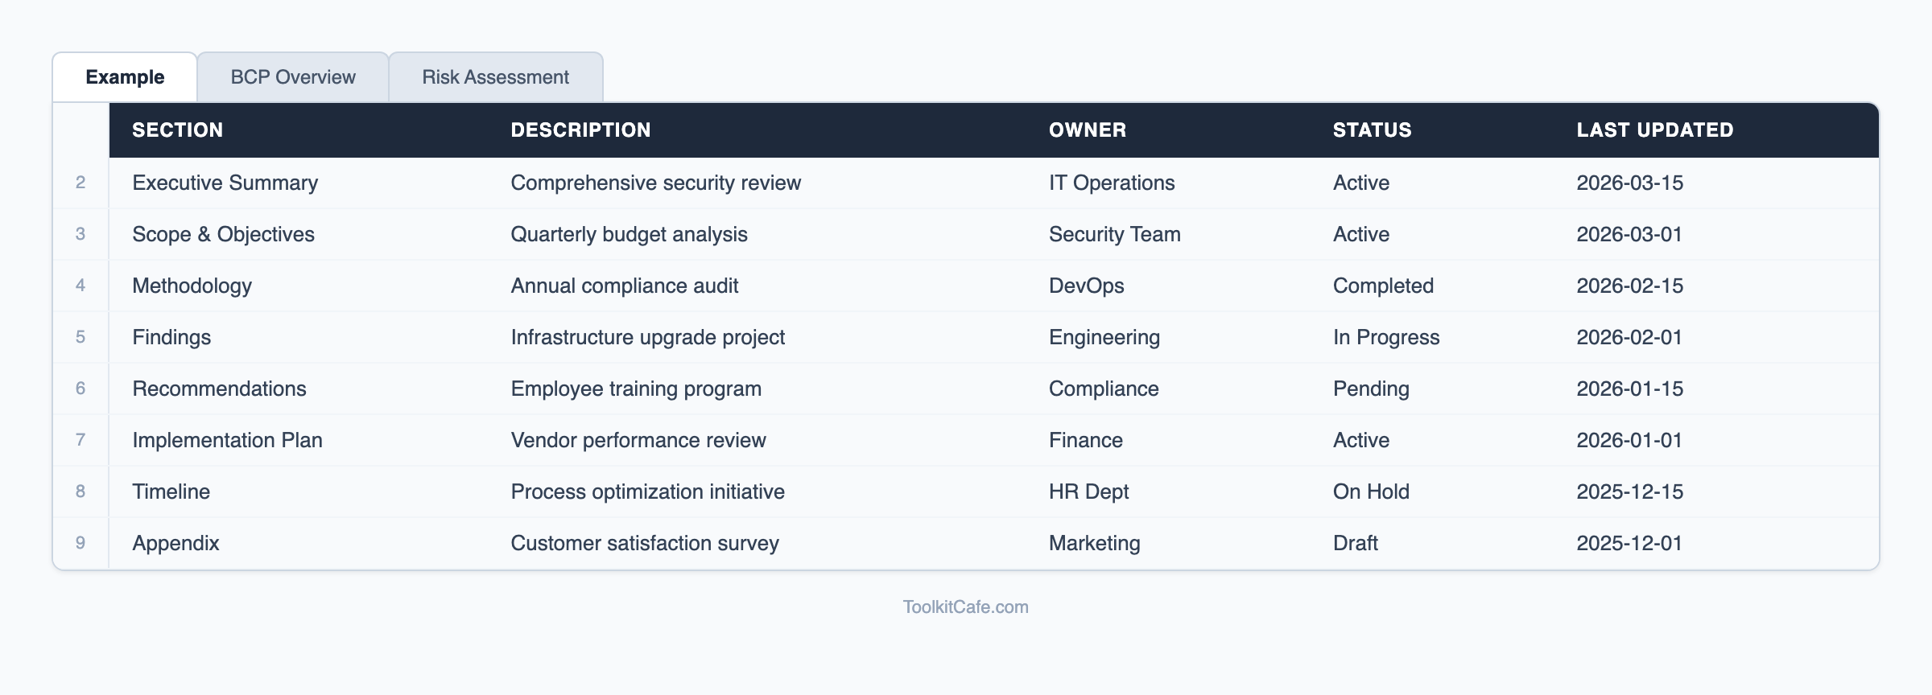Click the On Hold status cell
This screenshot has width=1932, height=695.
click(1371, 491)
